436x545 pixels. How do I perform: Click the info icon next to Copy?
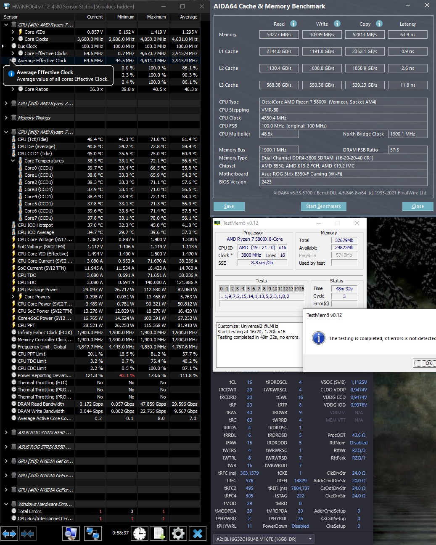tap(379, 24)
